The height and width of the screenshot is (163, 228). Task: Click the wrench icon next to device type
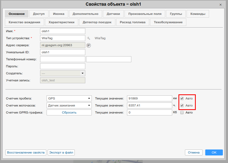tap(89, 38)
